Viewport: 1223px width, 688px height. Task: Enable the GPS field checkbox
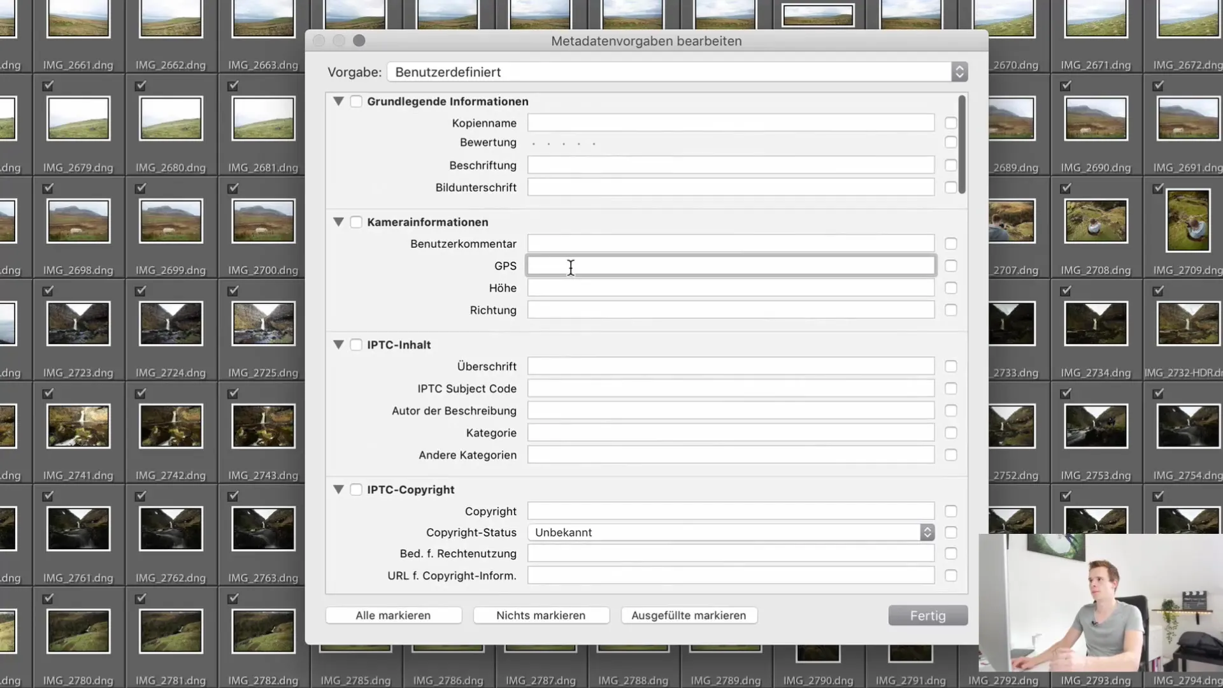(x=951, y=266)
